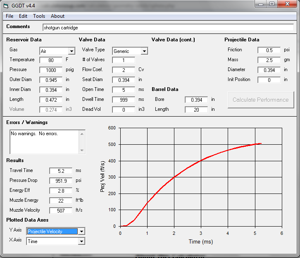Viewport: 300px width, 258px height.
Task: Open the Edit menu
Action: click(x=23, y=16)
